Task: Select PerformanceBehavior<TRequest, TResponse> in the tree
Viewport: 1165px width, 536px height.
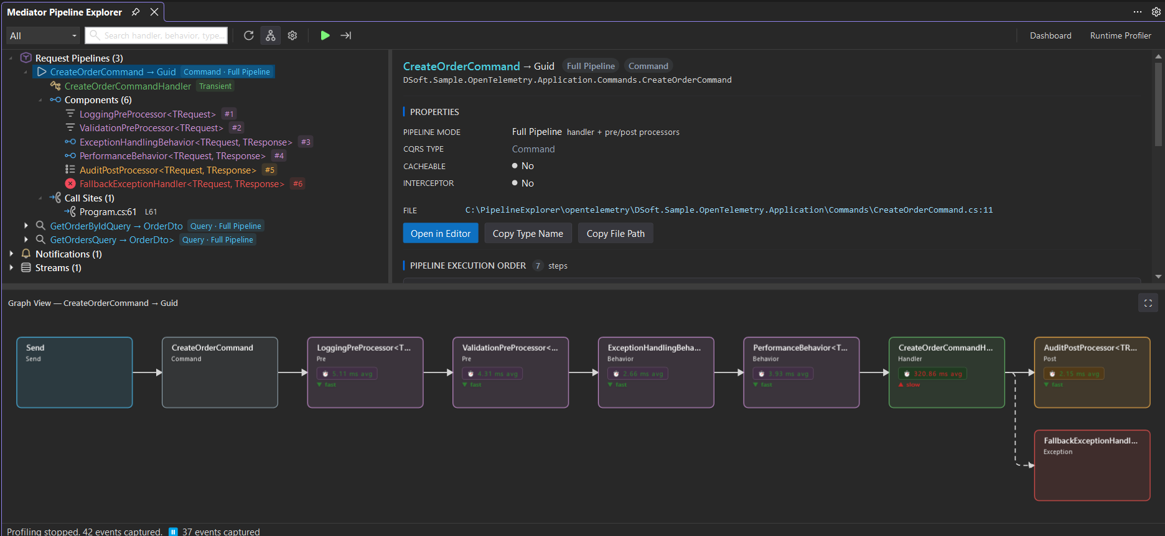Action: 172,155
